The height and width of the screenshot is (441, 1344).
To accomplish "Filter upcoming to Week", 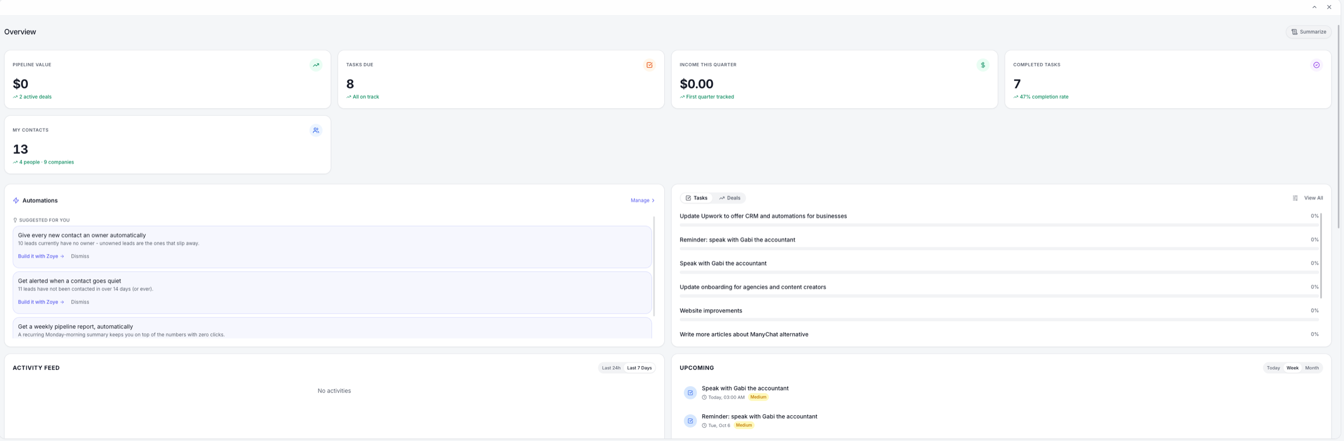I will [x=1292, y=368].
